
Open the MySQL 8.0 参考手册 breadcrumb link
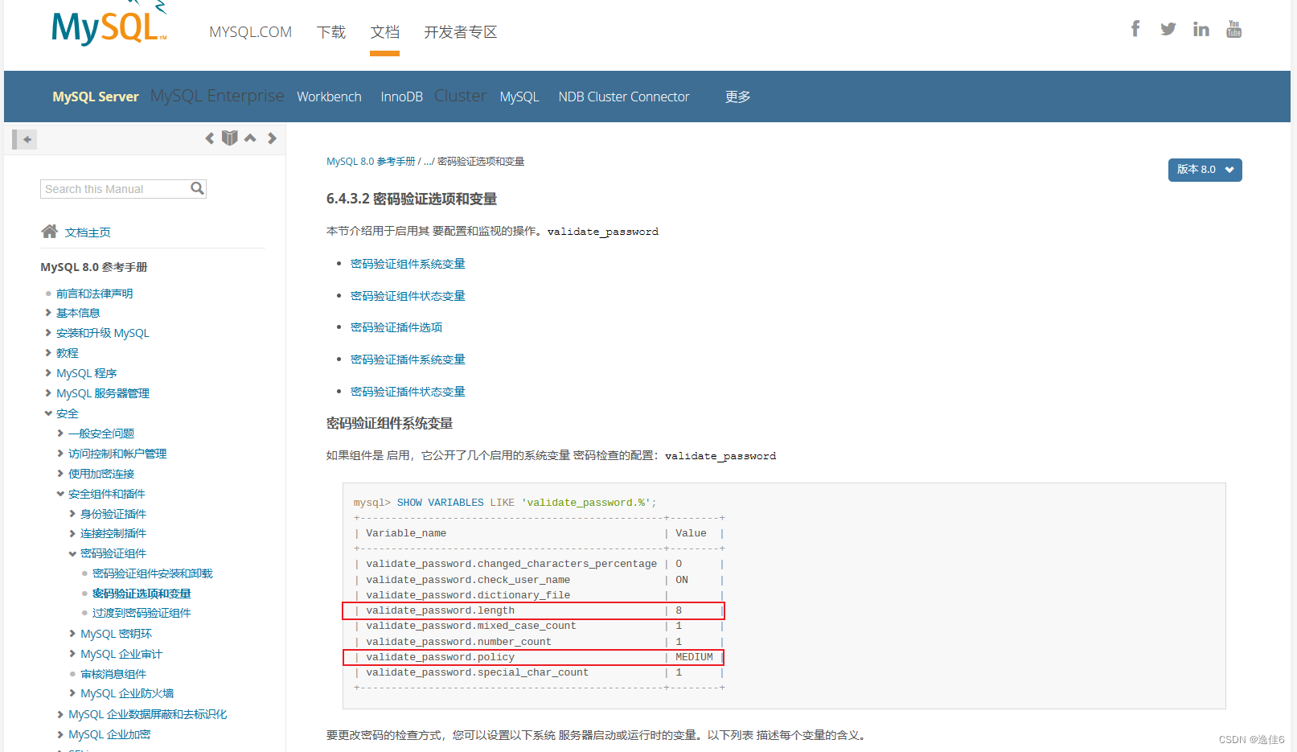[371, 162]
